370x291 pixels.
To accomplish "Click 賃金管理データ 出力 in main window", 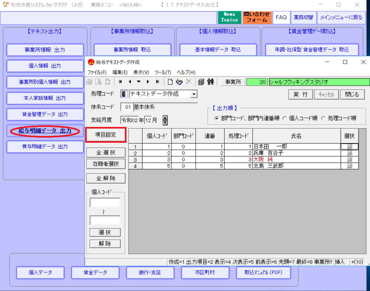I will tap(45, 114).
